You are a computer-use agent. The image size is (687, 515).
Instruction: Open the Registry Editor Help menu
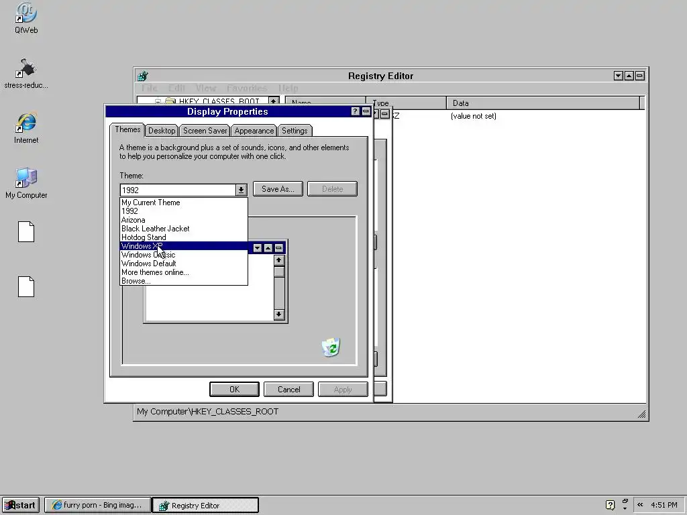click(x=288, y=88)
